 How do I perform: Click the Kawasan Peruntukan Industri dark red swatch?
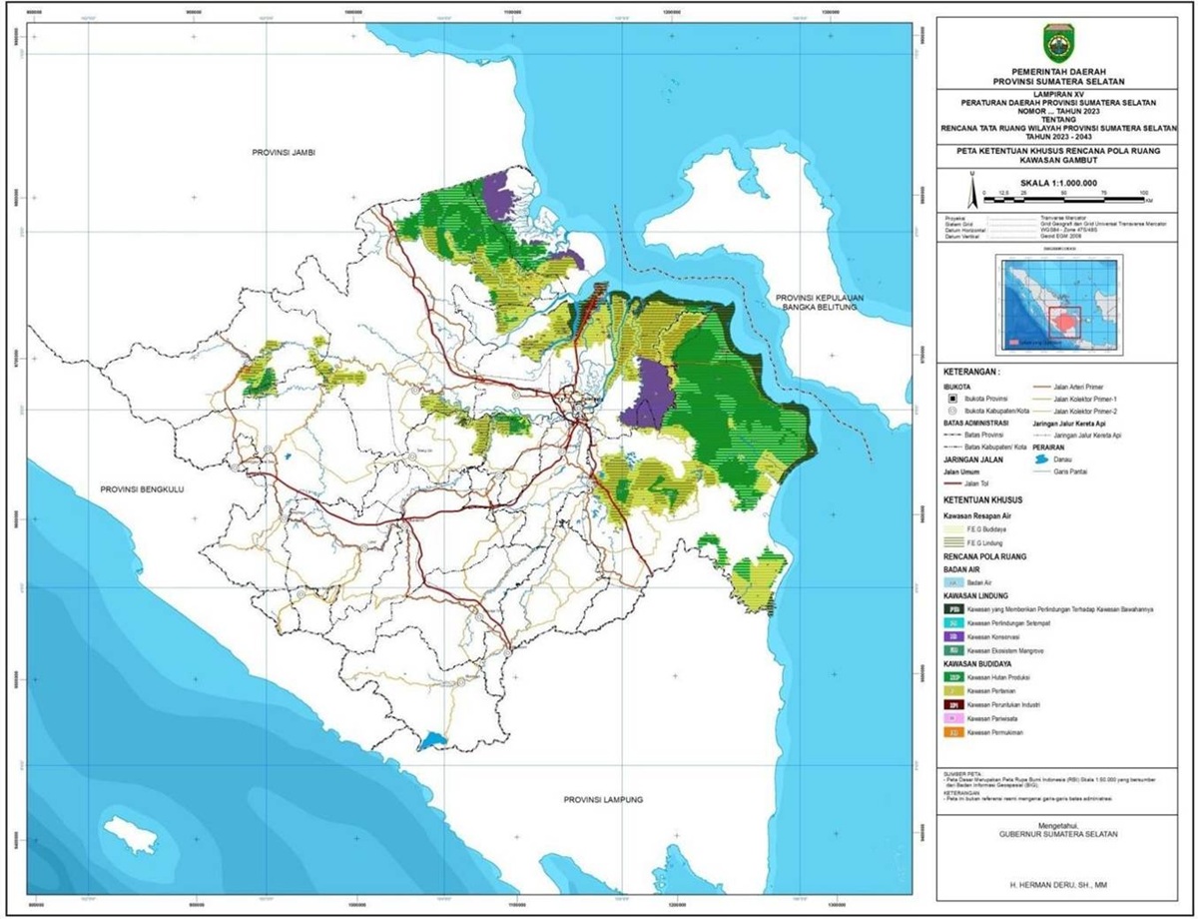point(955,703)
